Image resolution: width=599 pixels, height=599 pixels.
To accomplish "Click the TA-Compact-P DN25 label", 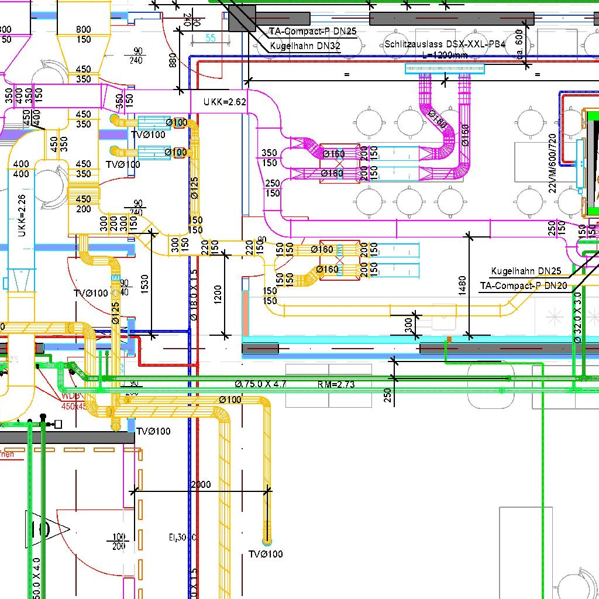I will pyautogui.click(x=312, y=31).
